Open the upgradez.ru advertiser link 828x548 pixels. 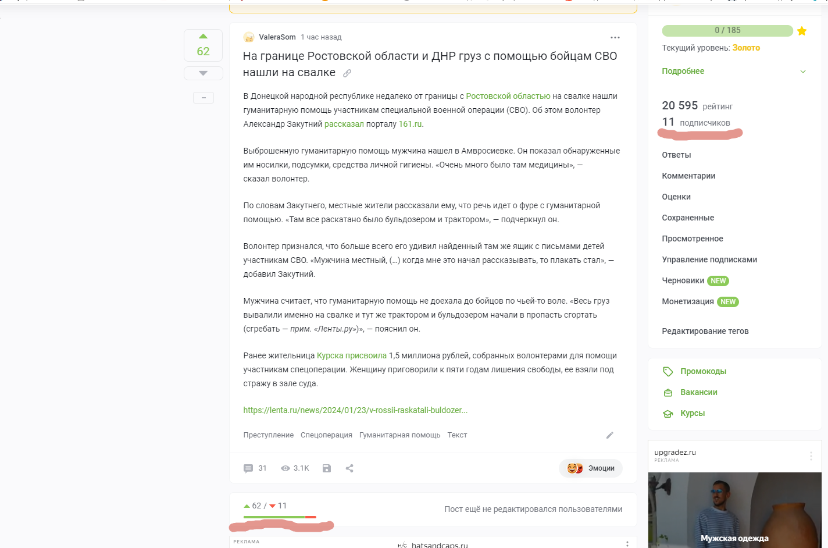(x=675, y=452)
